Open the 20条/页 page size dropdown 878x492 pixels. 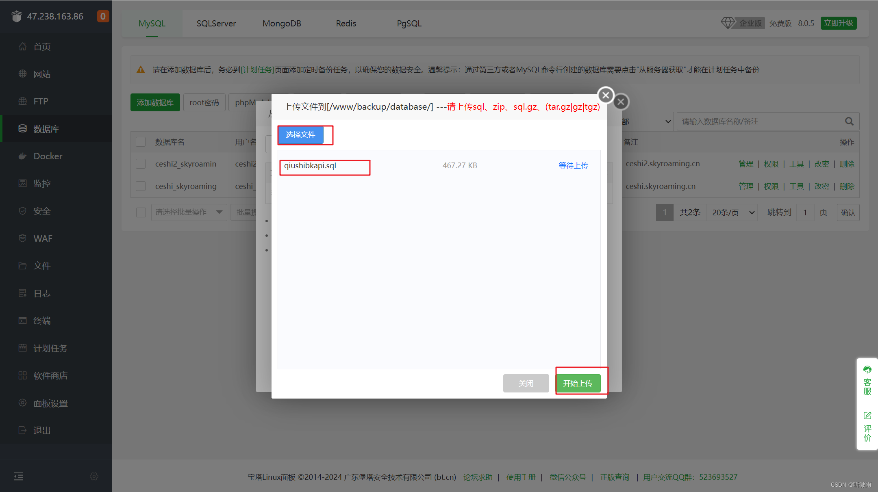pos(732,212)
